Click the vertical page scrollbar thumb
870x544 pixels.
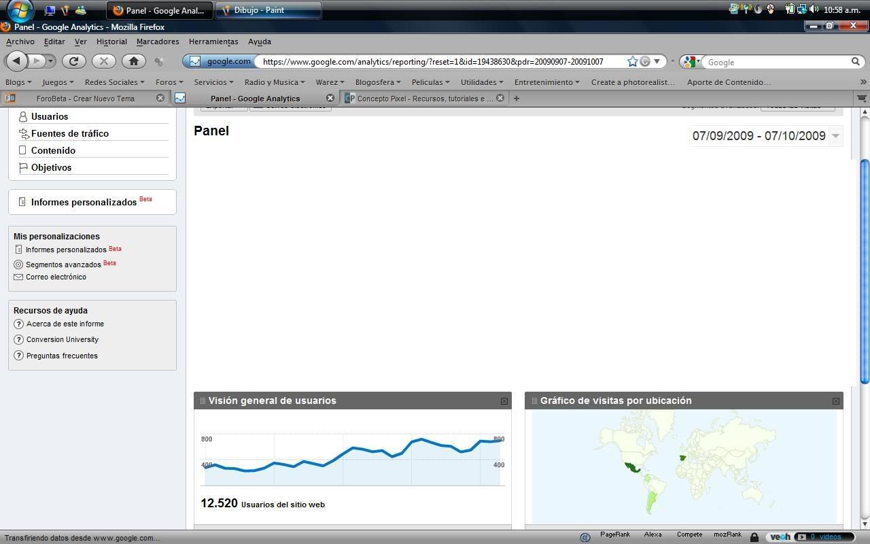(865, 272)
